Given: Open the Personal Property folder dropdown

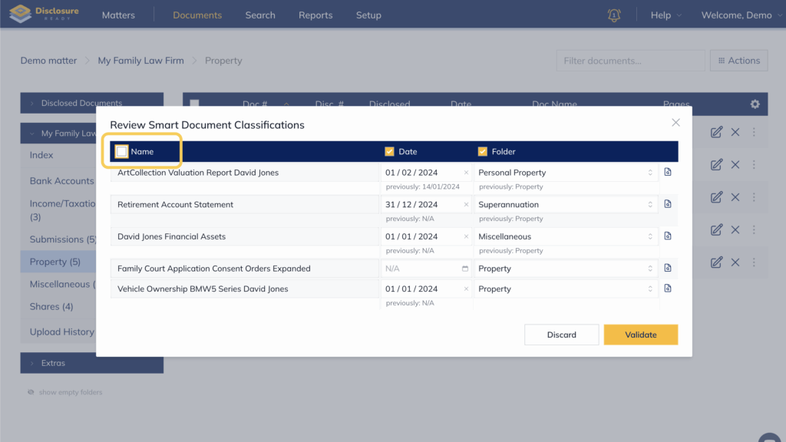Looking at the screenshot, I should tap(565, 173).
